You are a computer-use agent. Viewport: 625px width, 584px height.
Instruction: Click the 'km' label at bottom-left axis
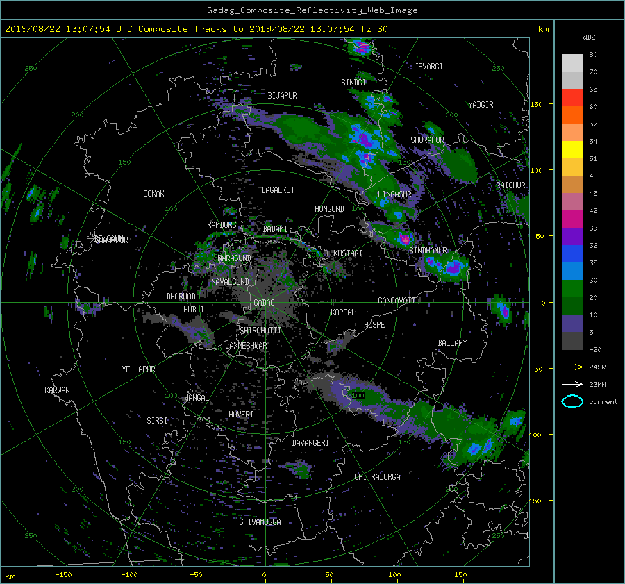coord(10,576)
